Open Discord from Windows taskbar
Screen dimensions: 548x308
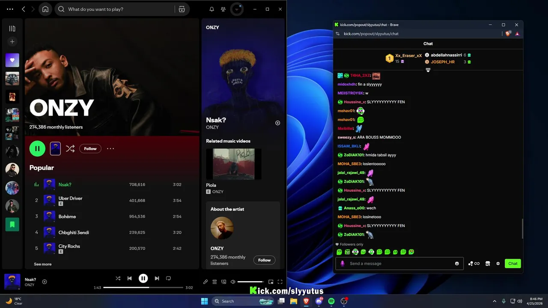tap(319, 301)
